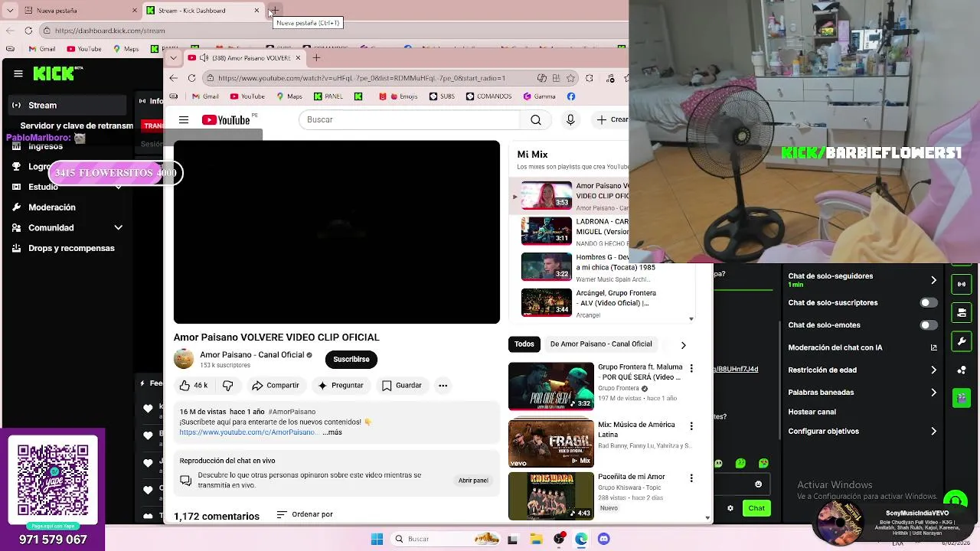Click the YouTube logo in the header
980x551 pixels.
pyautogui.click(x=225, y=120)
